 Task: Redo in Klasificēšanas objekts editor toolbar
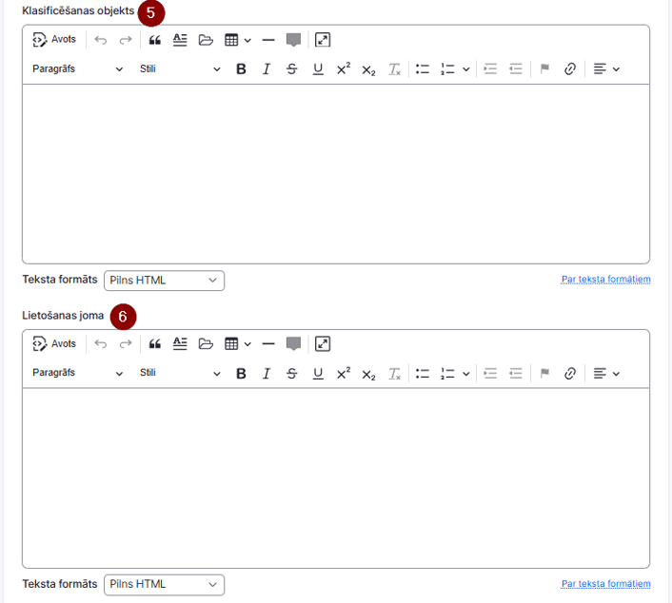point(126,40)
